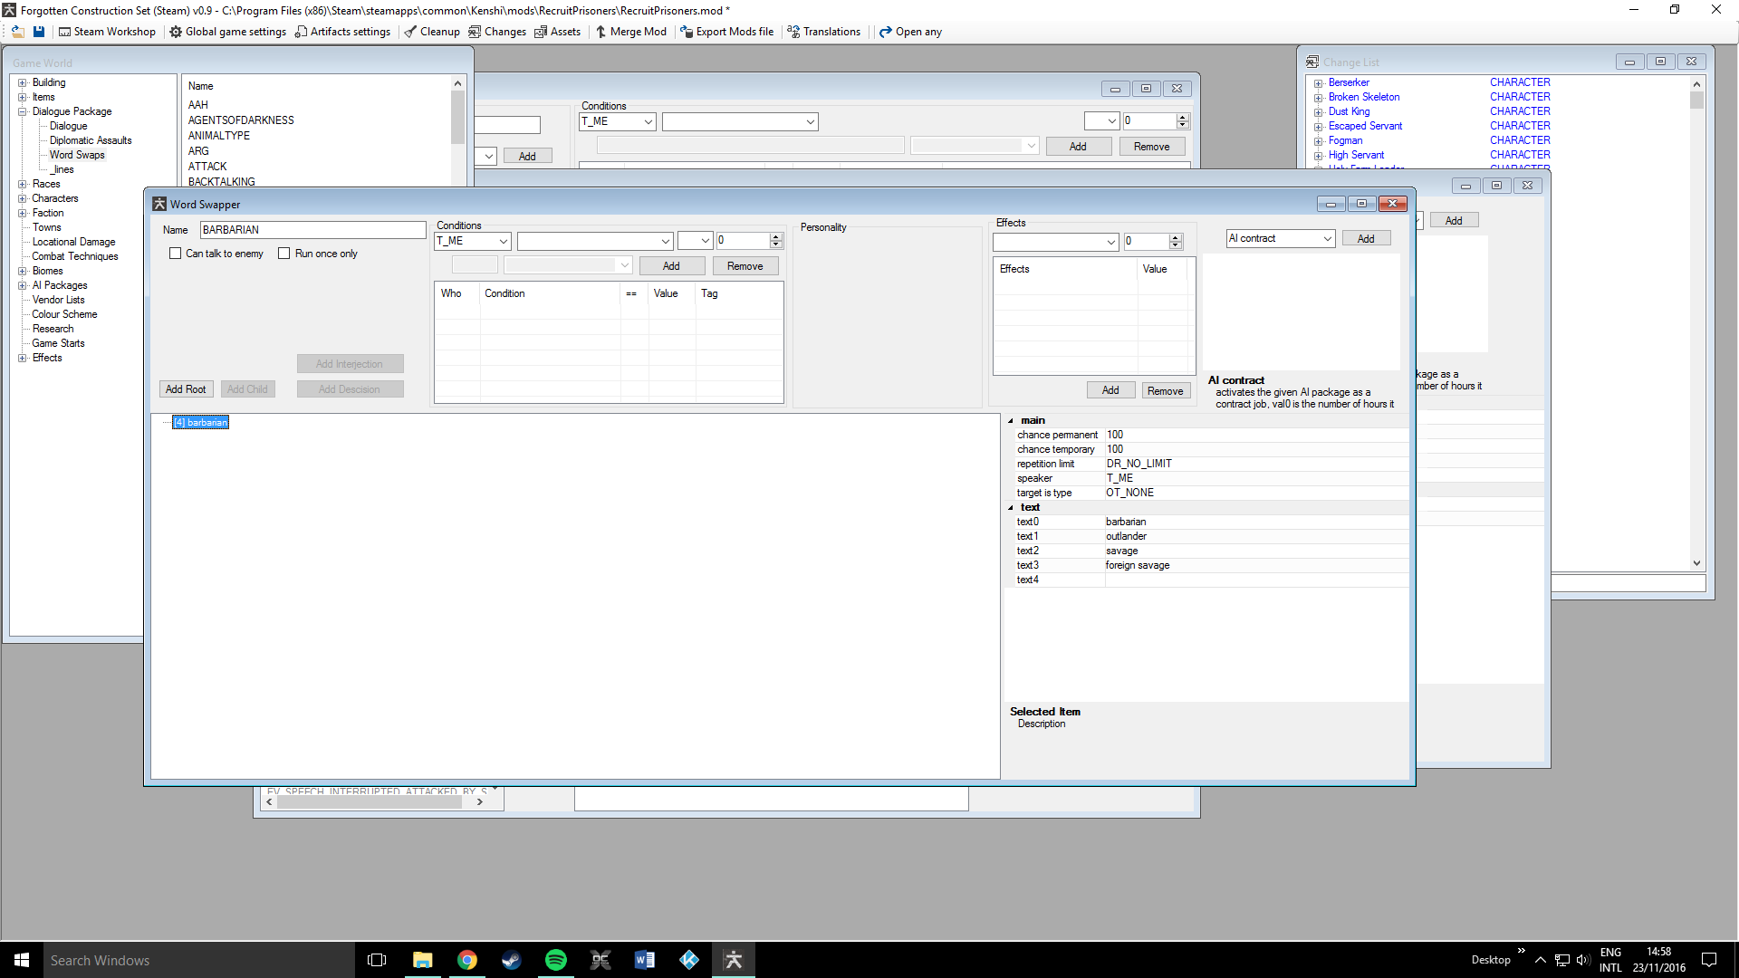
Task: Click Export Mods file toolbar item
Action: 726,32
